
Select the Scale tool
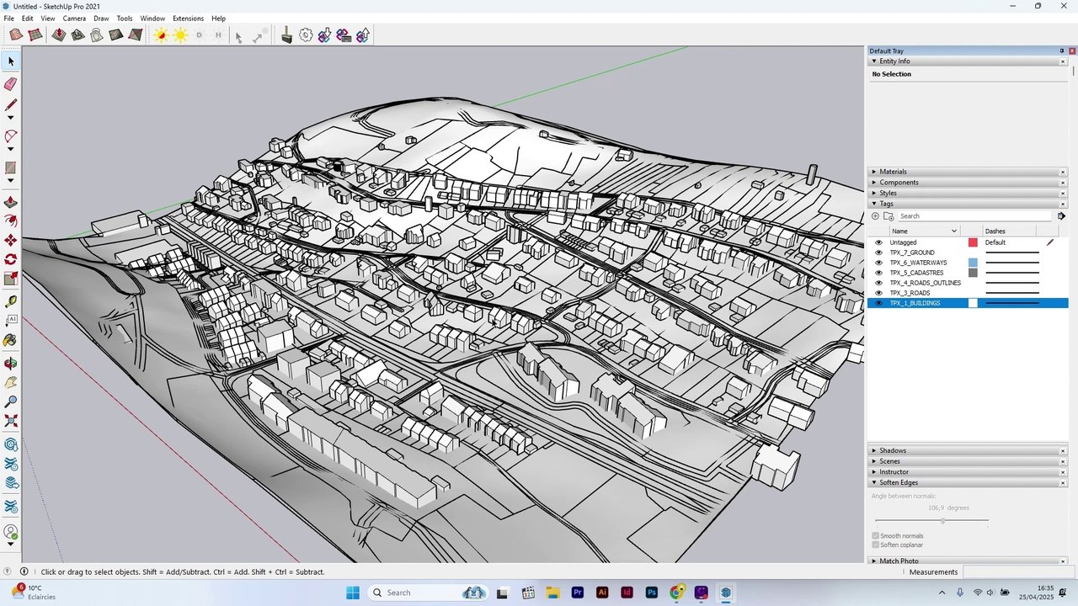click(11, 279)
